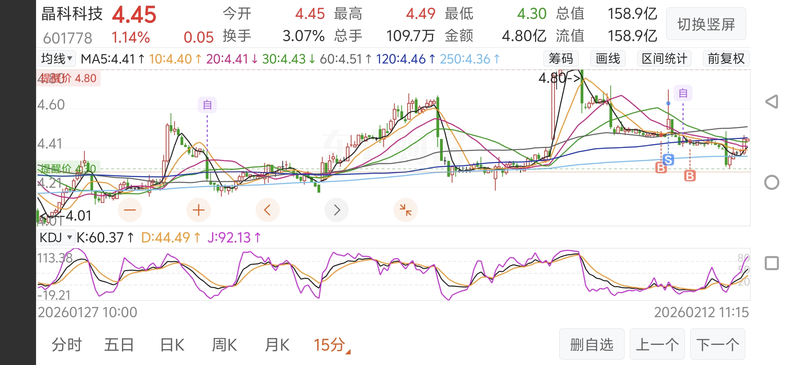
Task: Toggle 筹码 chip distribution view
Action: [561, 59]
